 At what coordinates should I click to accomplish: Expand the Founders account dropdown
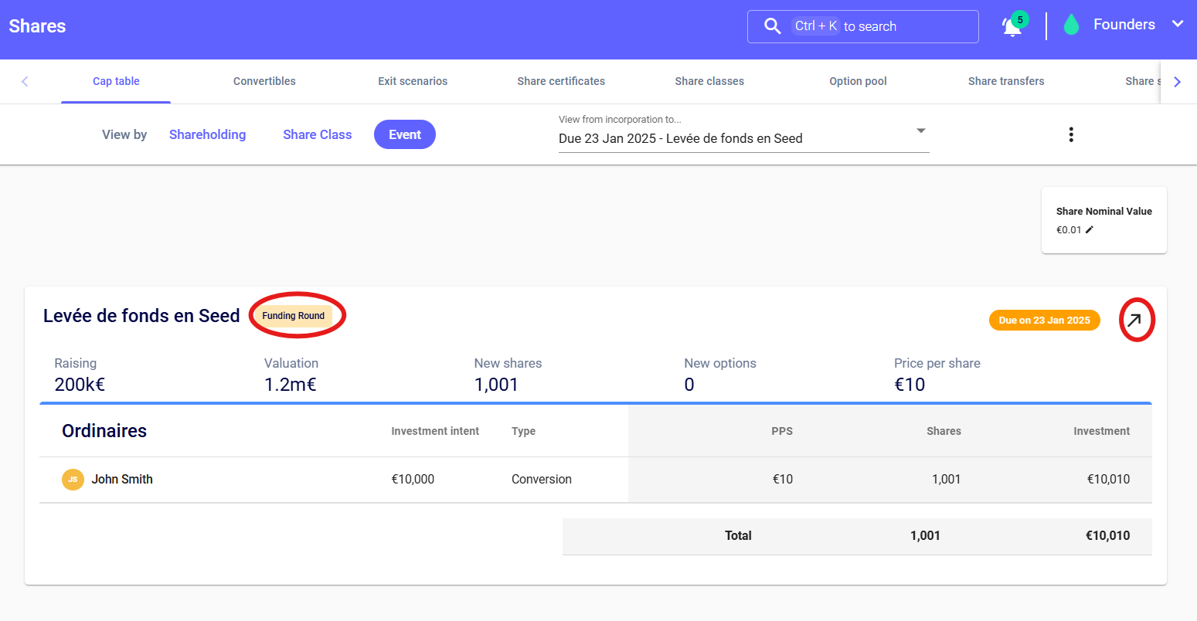pos(1177,25)
